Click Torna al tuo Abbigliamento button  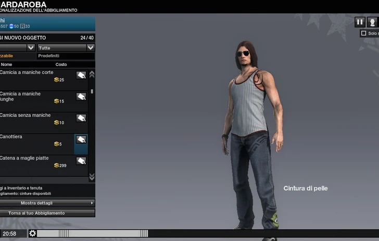(x=47, y=213)
